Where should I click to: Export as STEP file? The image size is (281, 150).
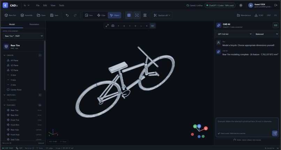click(269, 15)
